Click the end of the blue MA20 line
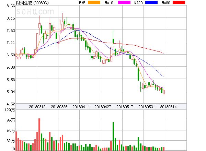The width and height of the screenshot is (206, 151). [163, 77]
